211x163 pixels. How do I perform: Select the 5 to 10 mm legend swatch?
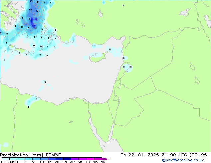point(37,159)
